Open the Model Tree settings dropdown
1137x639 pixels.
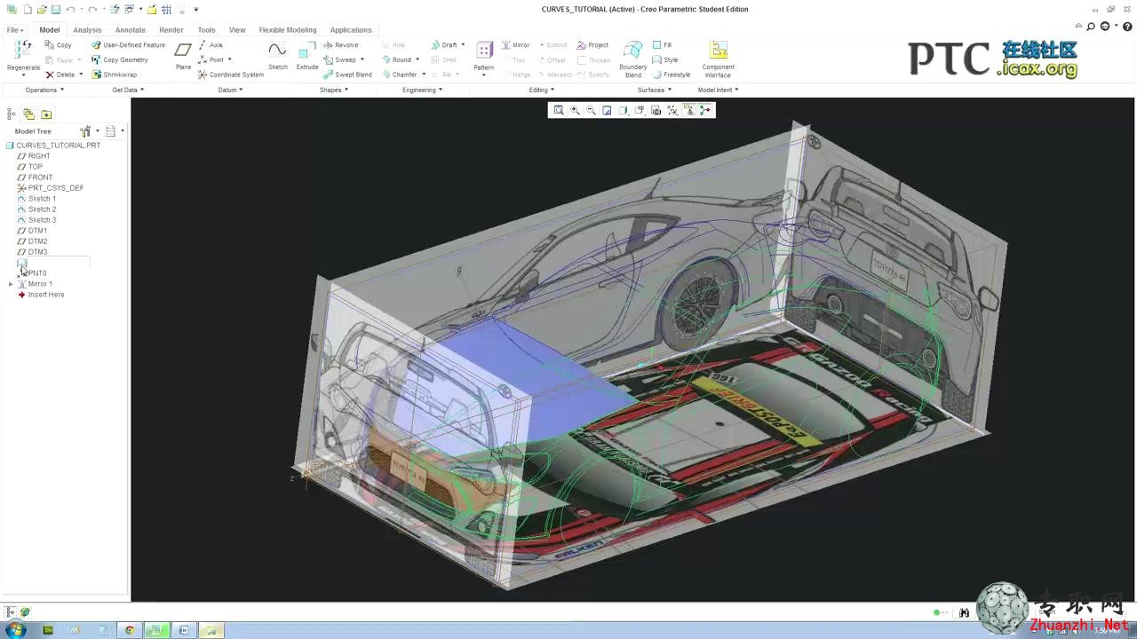tap(89, 131)
